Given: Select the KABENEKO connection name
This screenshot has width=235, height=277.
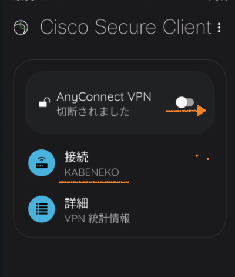Looking at the screenshot, I should (92, 172).
